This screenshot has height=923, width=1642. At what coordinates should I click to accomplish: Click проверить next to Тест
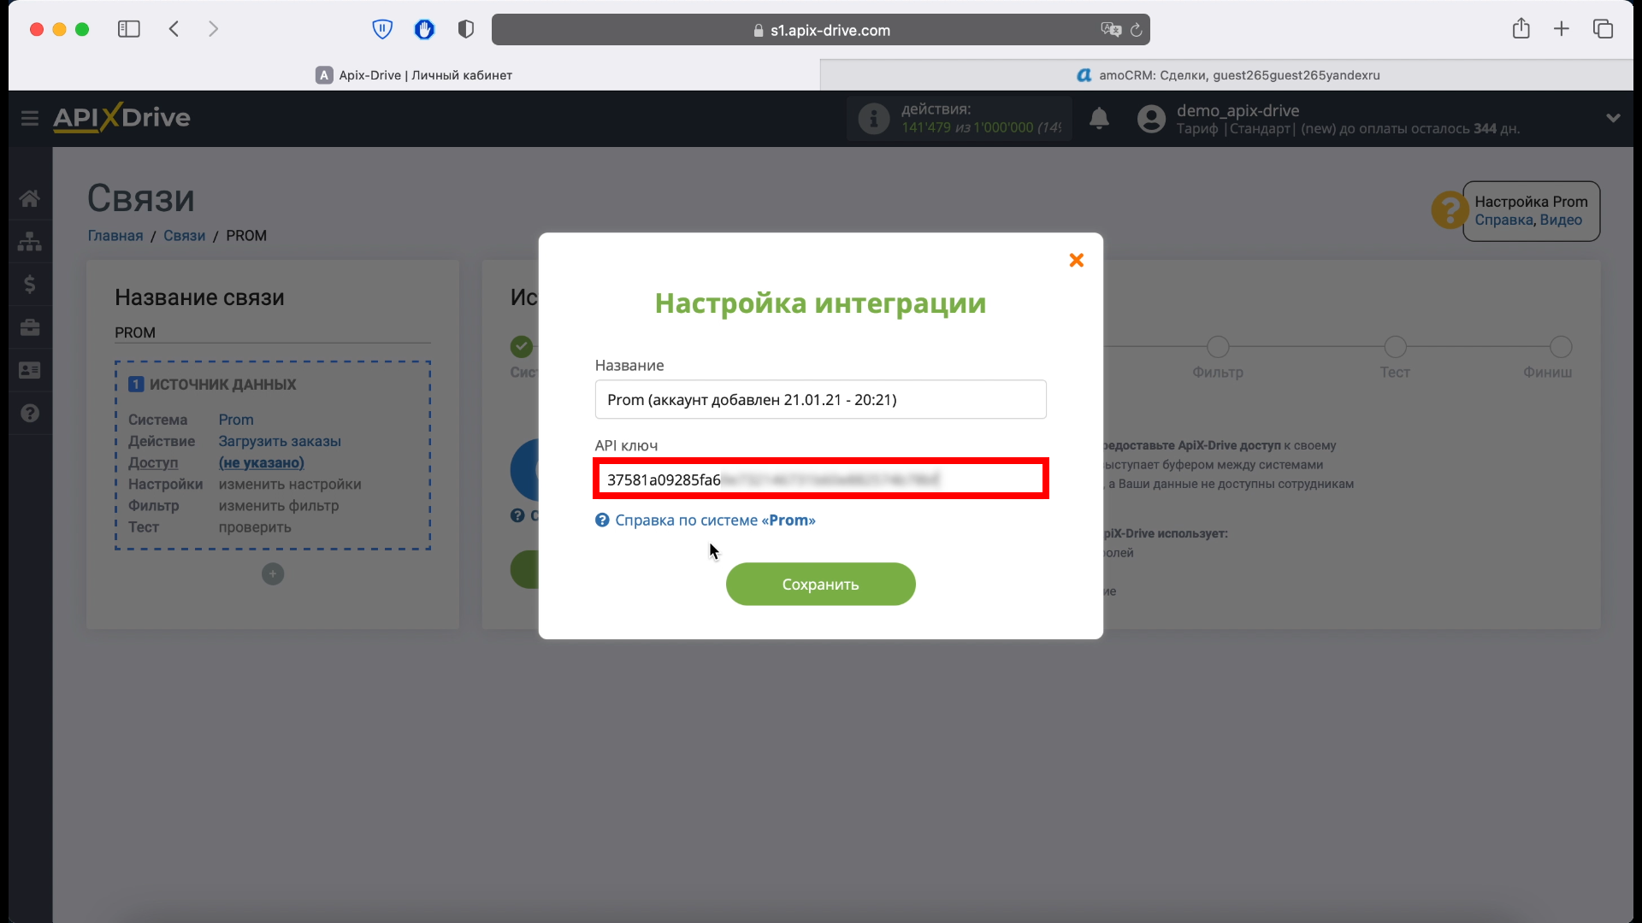pyautogui.click(x=255, y=526)
